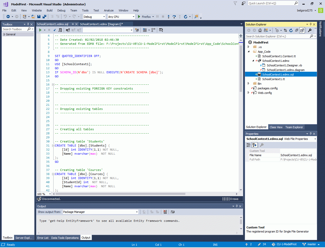Click the notifications filter funnel icon
The height and width of the screenshot is (248, 325).
235,3
